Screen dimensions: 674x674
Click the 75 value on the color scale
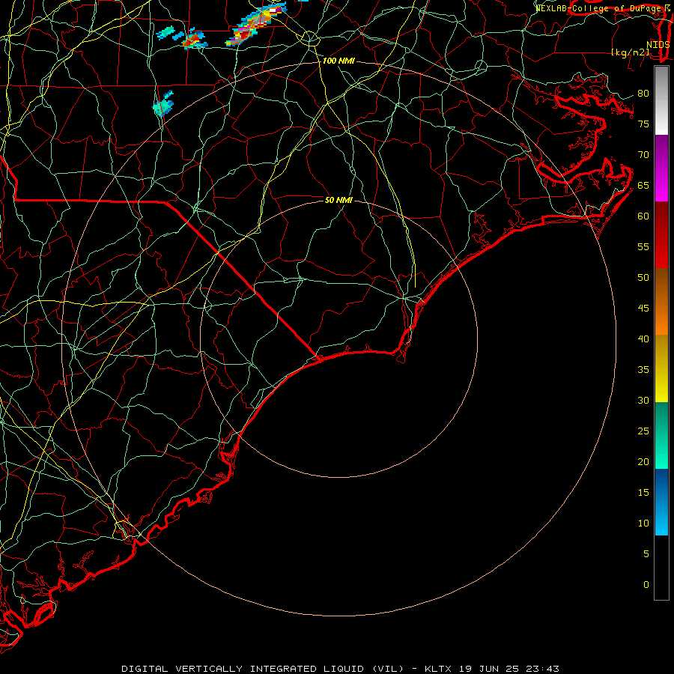click(643, 124)
